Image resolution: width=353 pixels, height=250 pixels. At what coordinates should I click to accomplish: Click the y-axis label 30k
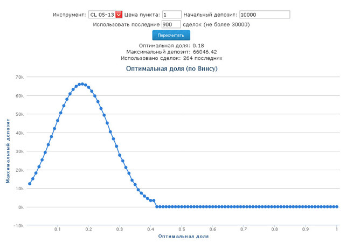(x=19, y=151)
